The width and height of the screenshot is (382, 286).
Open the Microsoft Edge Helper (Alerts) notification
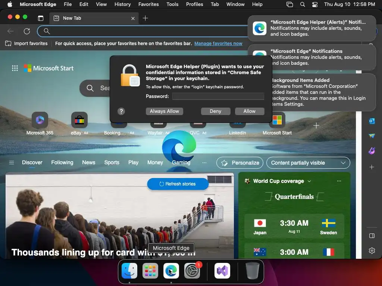(311, 28)
